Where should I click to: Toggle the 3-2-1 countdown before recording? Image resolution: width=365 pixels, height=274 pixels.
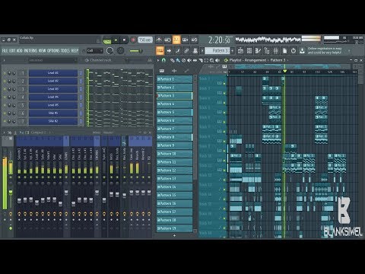point(176,40)
